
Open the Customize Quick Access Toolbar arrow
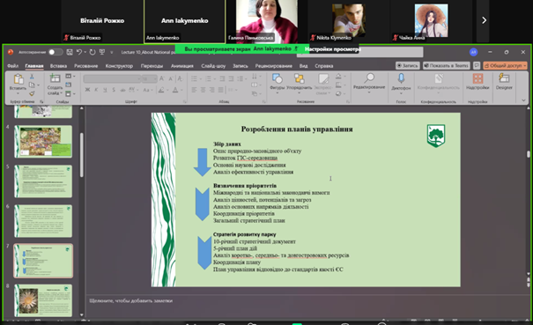(112, 52)
